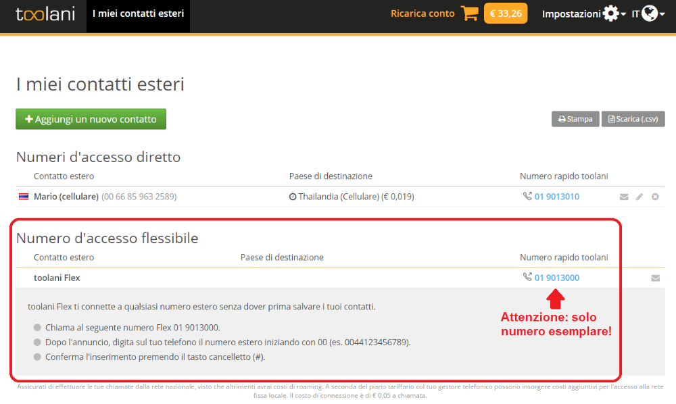This screenshot has width=676, height=404.
Task: Click the quick number 01 9013010
Action: (556, 197)
